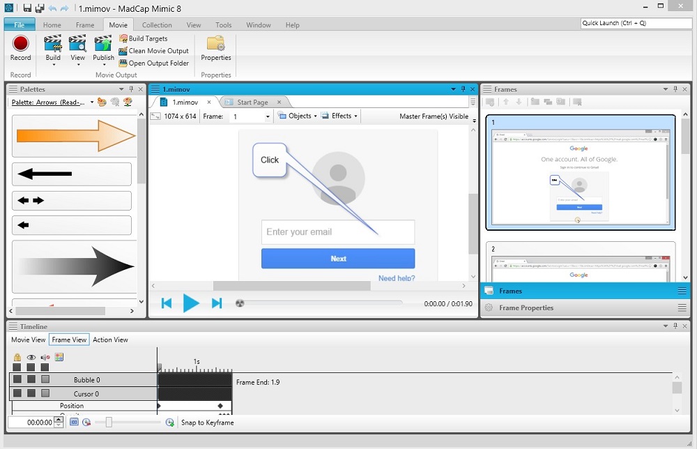Switch to the Home ribbon tab
The width and height of the screenshot is (697, 449).
52,25
